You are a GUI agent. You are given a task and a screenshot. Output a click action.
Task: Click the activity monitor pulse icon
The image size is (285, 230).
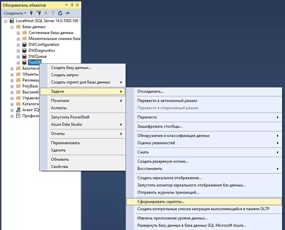(x=68, y=13)
